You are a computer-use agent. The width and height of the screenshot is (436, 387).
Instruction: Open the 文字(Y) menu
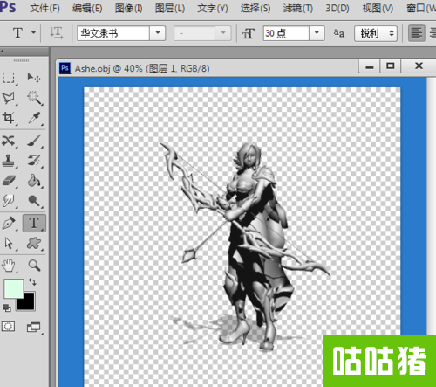pyautogui.click(x=213, y=9)
